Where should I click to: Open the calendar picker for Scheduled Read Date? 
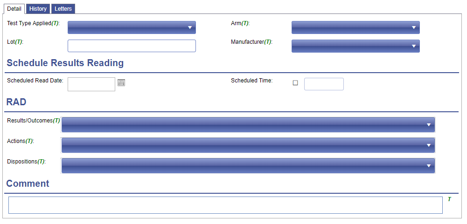[121, 83]
